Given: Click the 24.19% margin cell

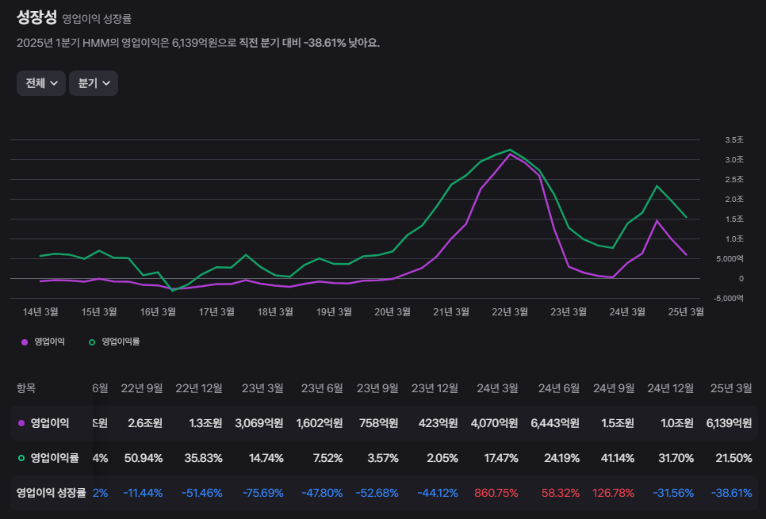Looking at the screenshot, I should point(561,458).
